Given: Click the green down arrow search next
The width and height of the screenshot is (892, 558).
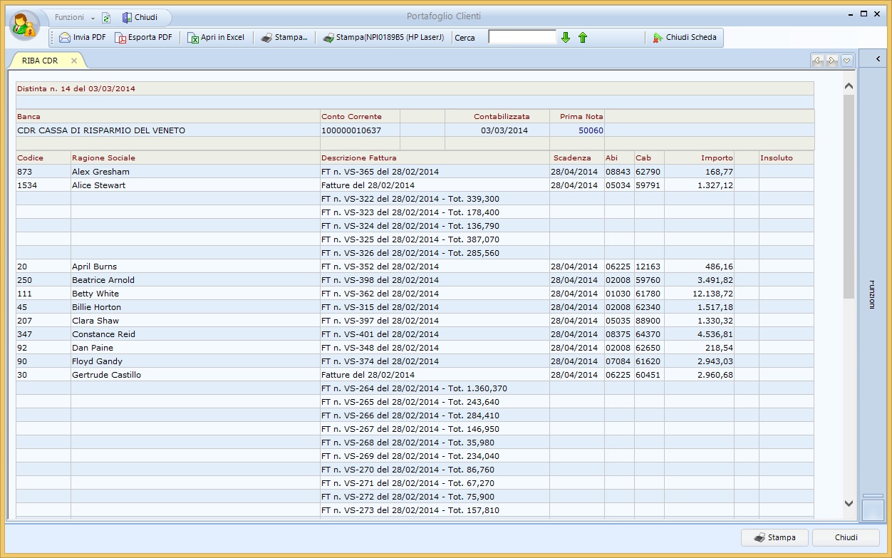Looking at the screenshot, I should (566, 38).
